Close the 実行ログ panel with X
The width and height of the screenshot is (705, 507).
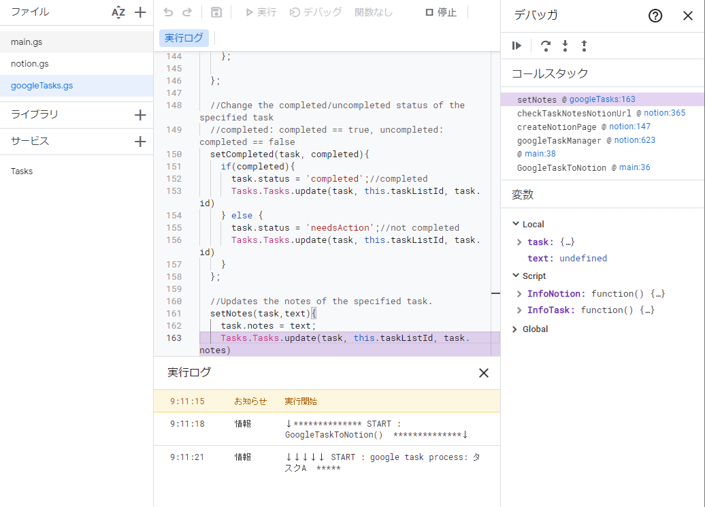click(483, 373)
